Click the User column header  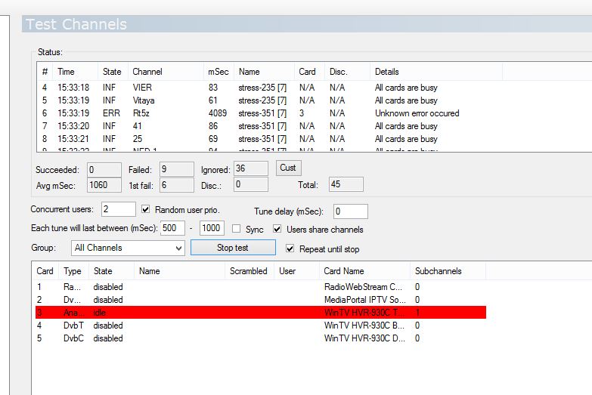pyautogui.click(x=296, y=271)
